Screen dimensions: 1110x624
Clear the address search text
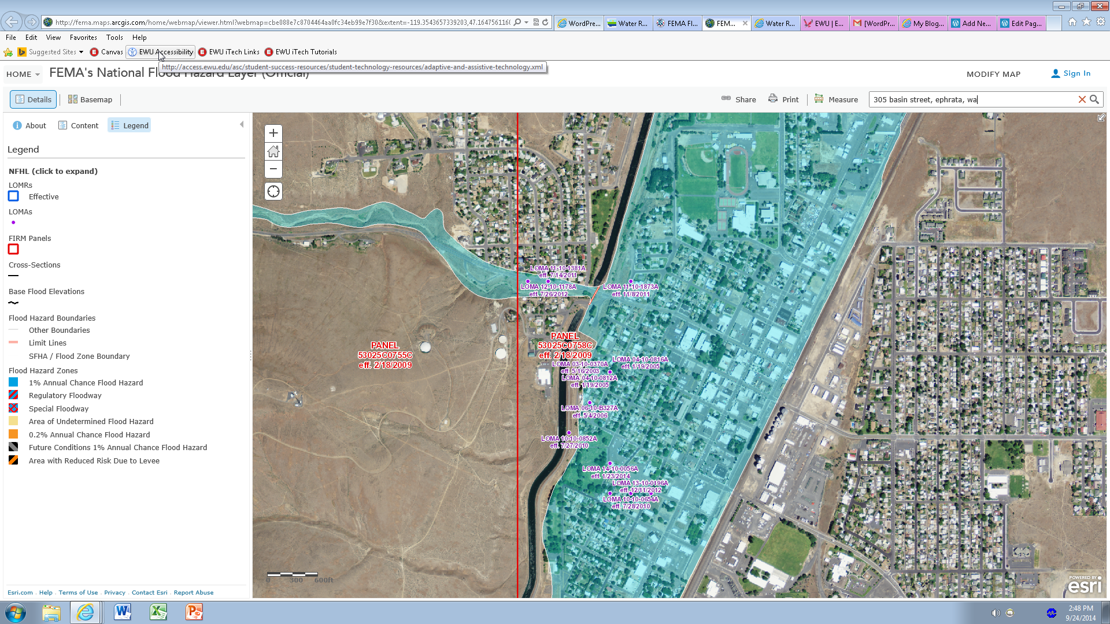click(1082, 99)
